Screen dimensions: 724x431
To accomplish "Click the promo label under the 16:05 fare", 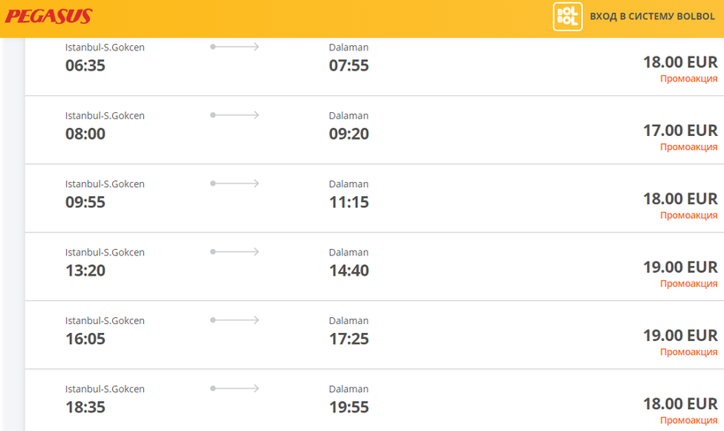I will coord(689,352).
